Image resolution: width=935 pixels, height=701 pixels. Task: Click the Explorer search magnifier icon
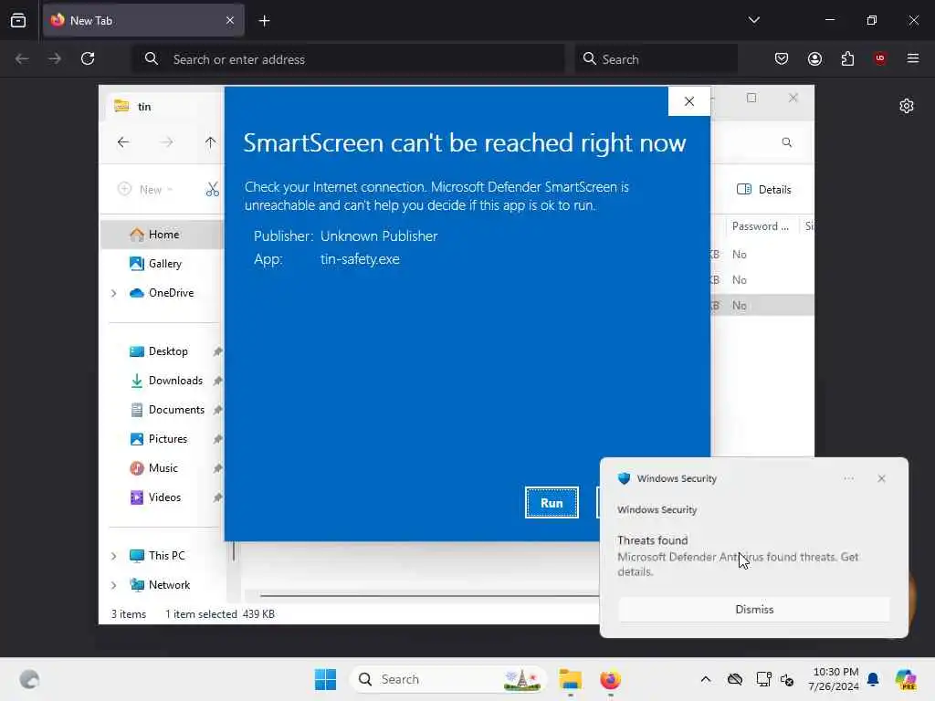[x=786, y=142]
